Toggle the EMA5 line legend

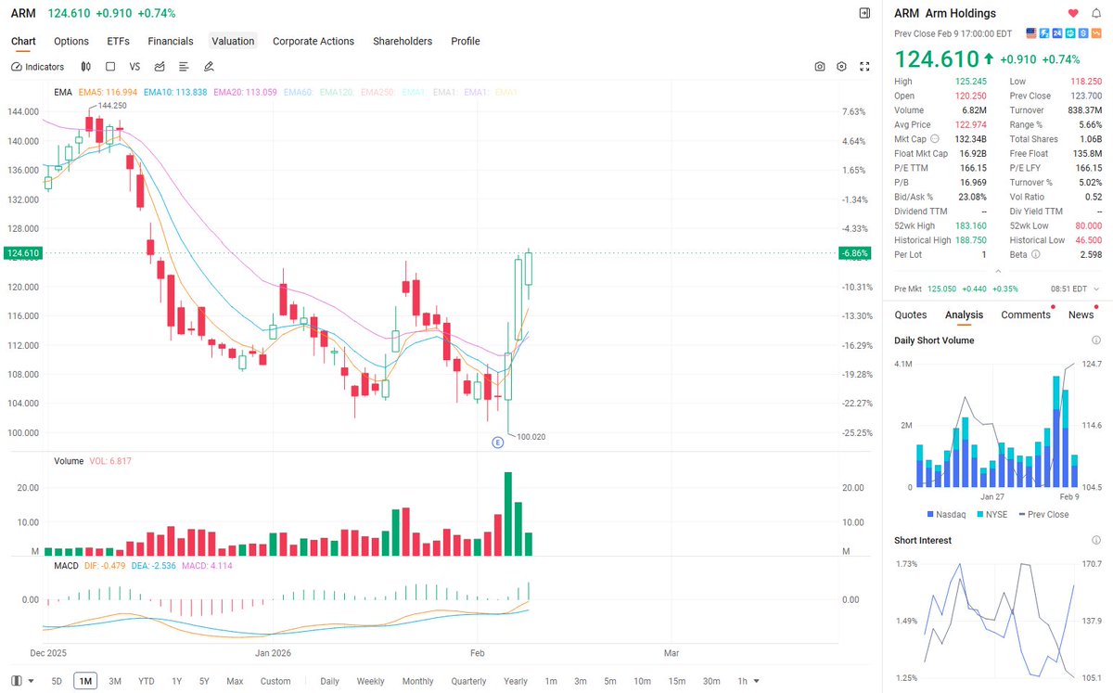(108, 93)
